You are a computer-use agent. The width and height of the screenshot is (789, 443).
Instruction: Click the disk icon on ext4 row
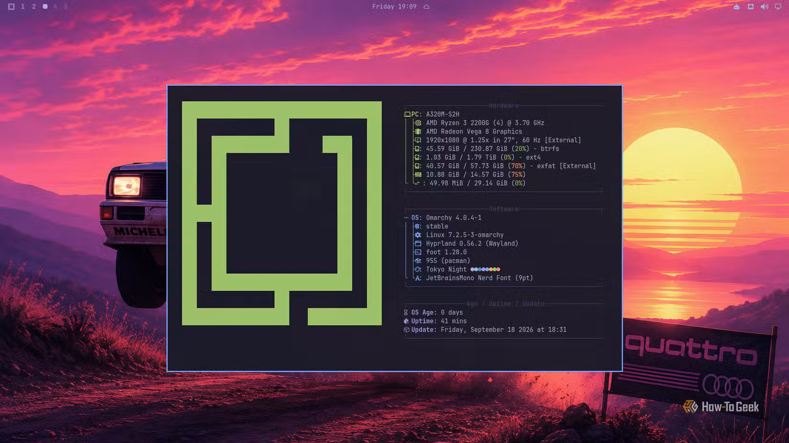coord(417,157)
